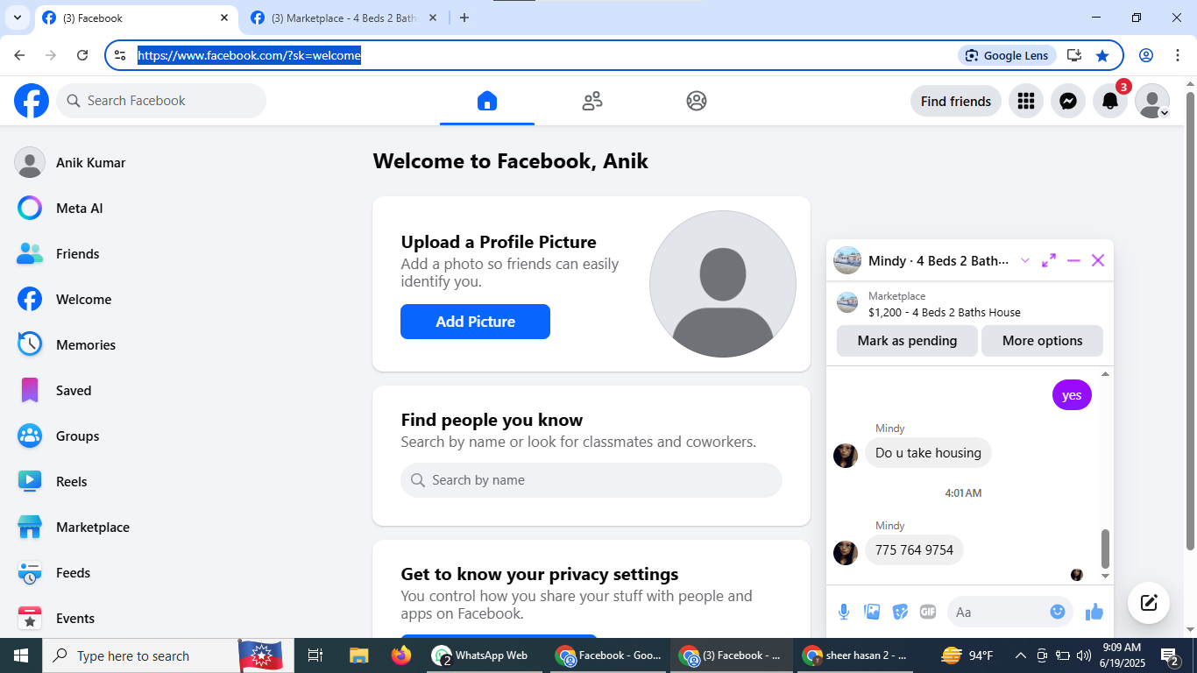Click the new message compose button
The image size is (1197, 673).
click(1149, 603)
